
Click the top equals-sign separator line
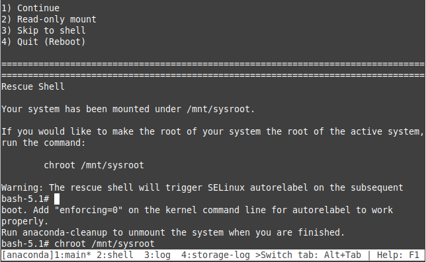click(x=213, y=64)
